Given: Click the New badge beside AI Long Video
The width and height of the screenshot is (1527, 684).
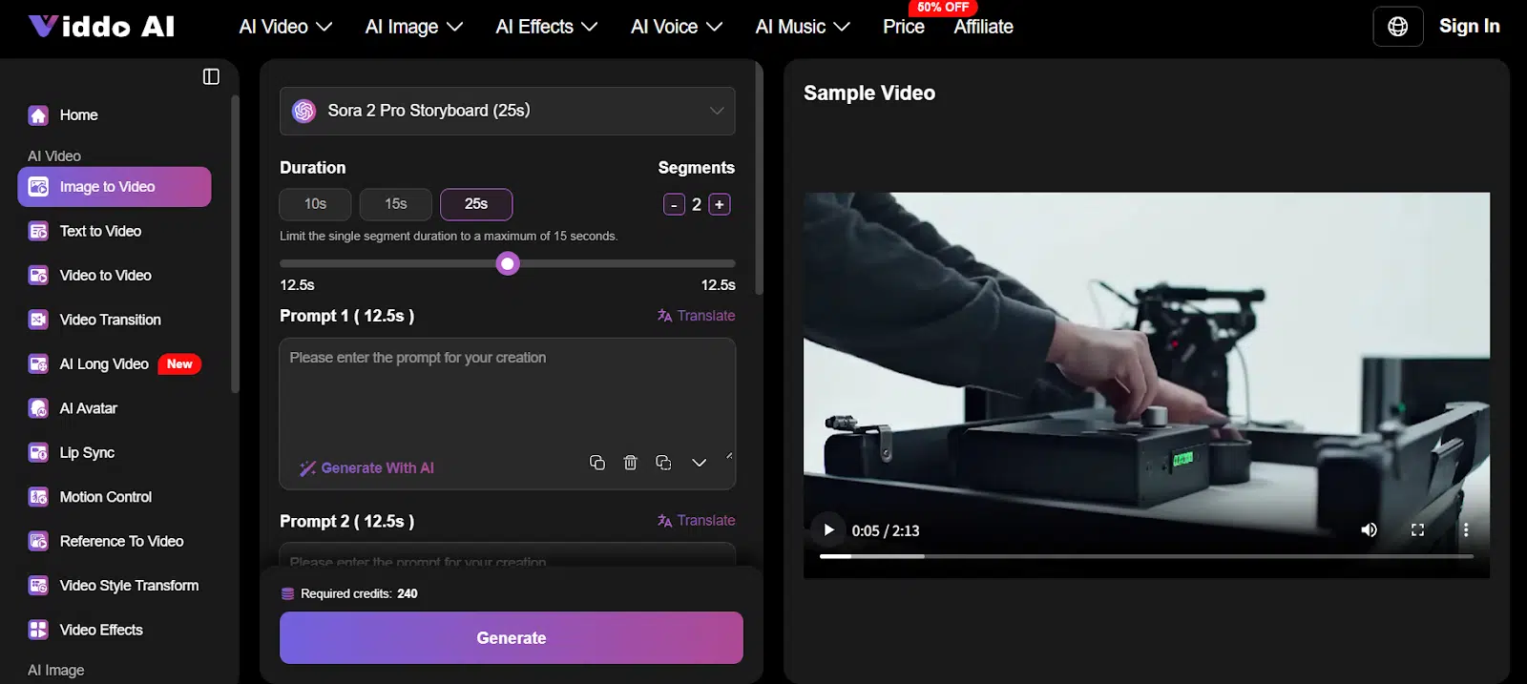Looking at the screenshot, I should (x=179, y=364).
